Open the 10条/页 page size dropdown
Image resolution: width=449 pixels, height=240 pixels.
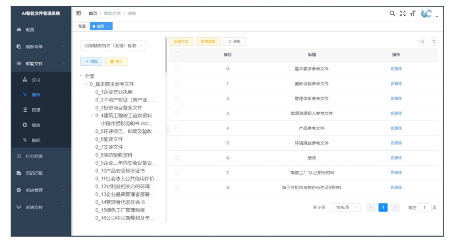(348, 207)
